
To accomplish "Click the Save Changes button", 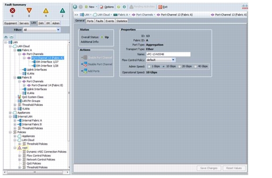I will tap(209, 168).
